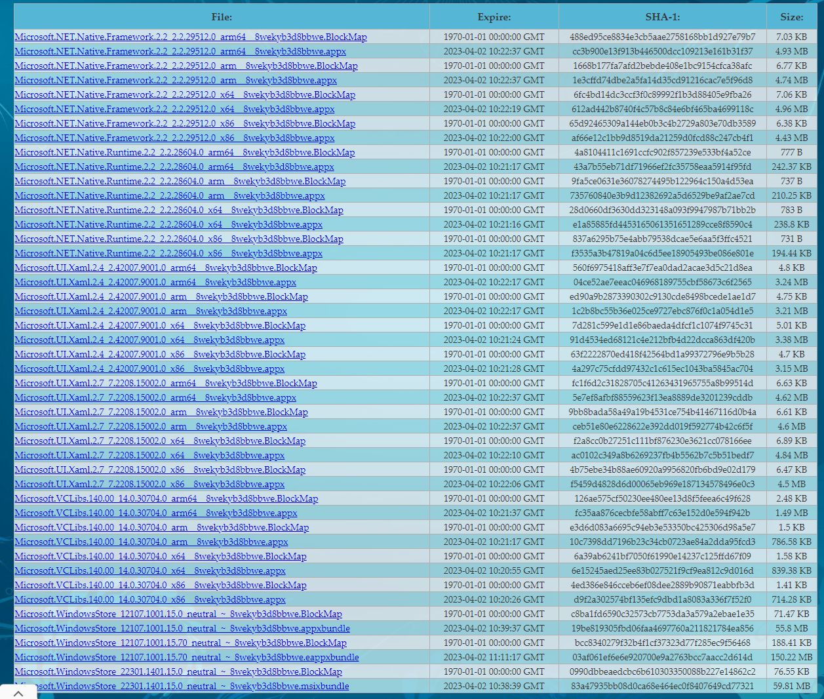Open Microsoft.WindowsStore 22301.1401.15.0 msixbundle link

click(x=197, y=686)
